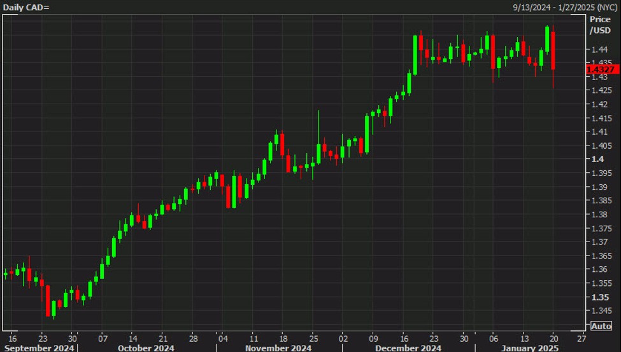Click the lowest red candle in late September
The image size is (621, 352).
[48, 301]
